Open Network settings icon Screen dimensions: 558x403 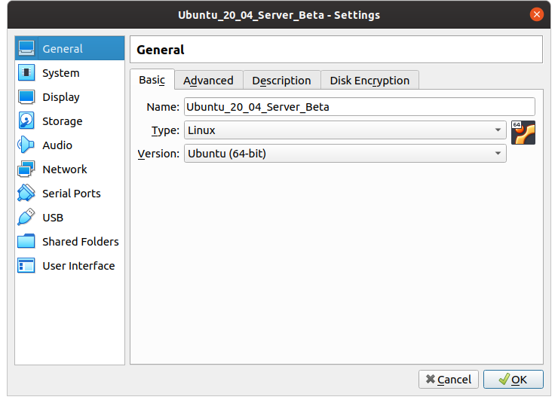point(26,169)
